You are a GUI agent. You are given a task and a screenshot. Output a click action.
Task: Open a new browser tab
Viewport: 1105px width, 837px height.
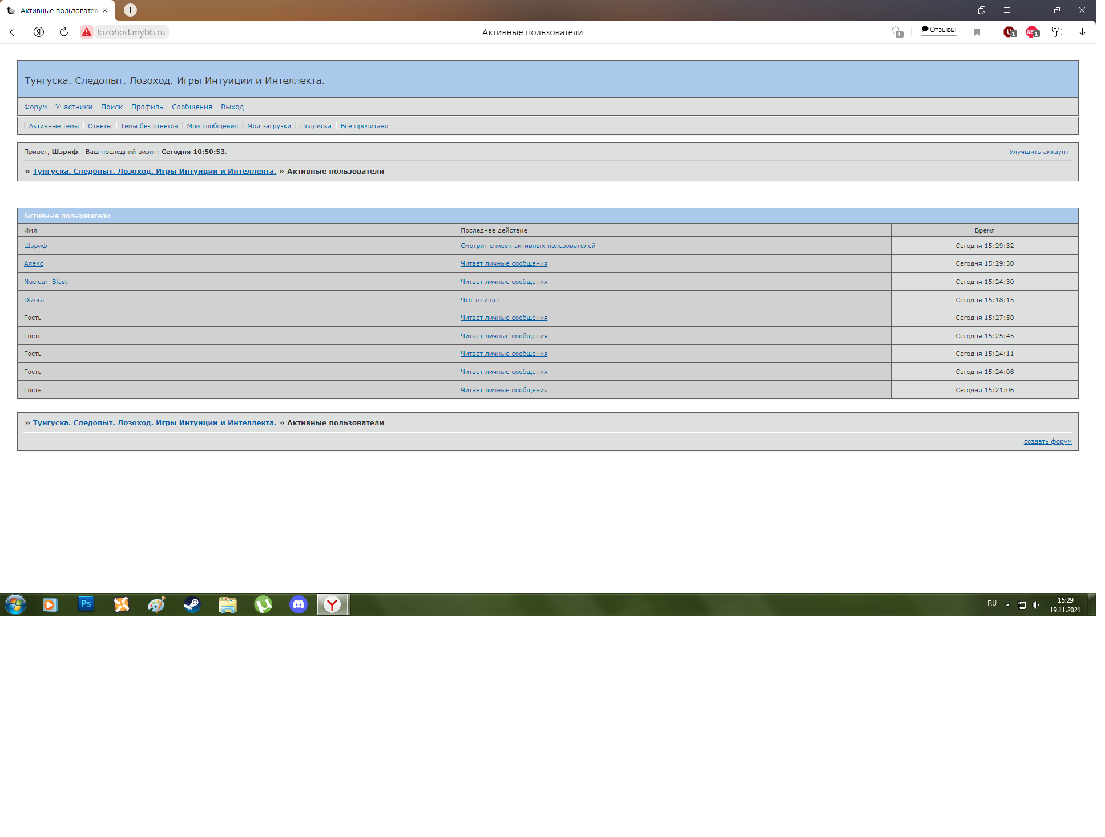pos(130,10)
